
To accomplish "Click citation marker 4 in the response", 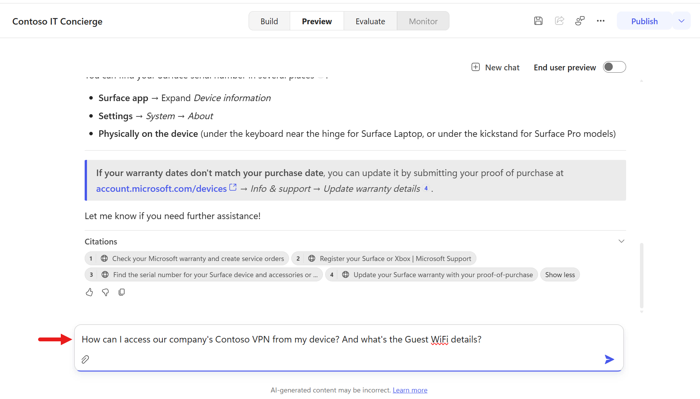I will [426, 188].
